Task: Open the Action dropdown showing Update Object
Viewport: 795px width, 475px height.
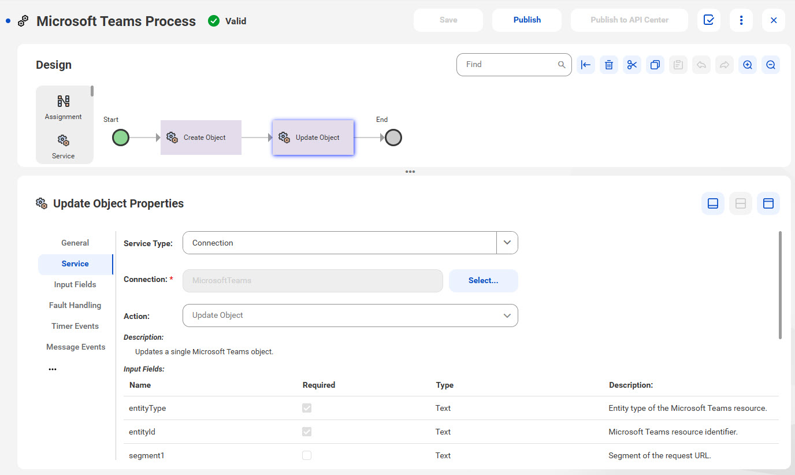Action: tap(350, 316)
